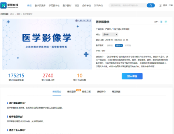Image resolution: width=174 pixels, height=134 pixels.
Task: Click the 进行中 status pill
Action: point(119,45)
